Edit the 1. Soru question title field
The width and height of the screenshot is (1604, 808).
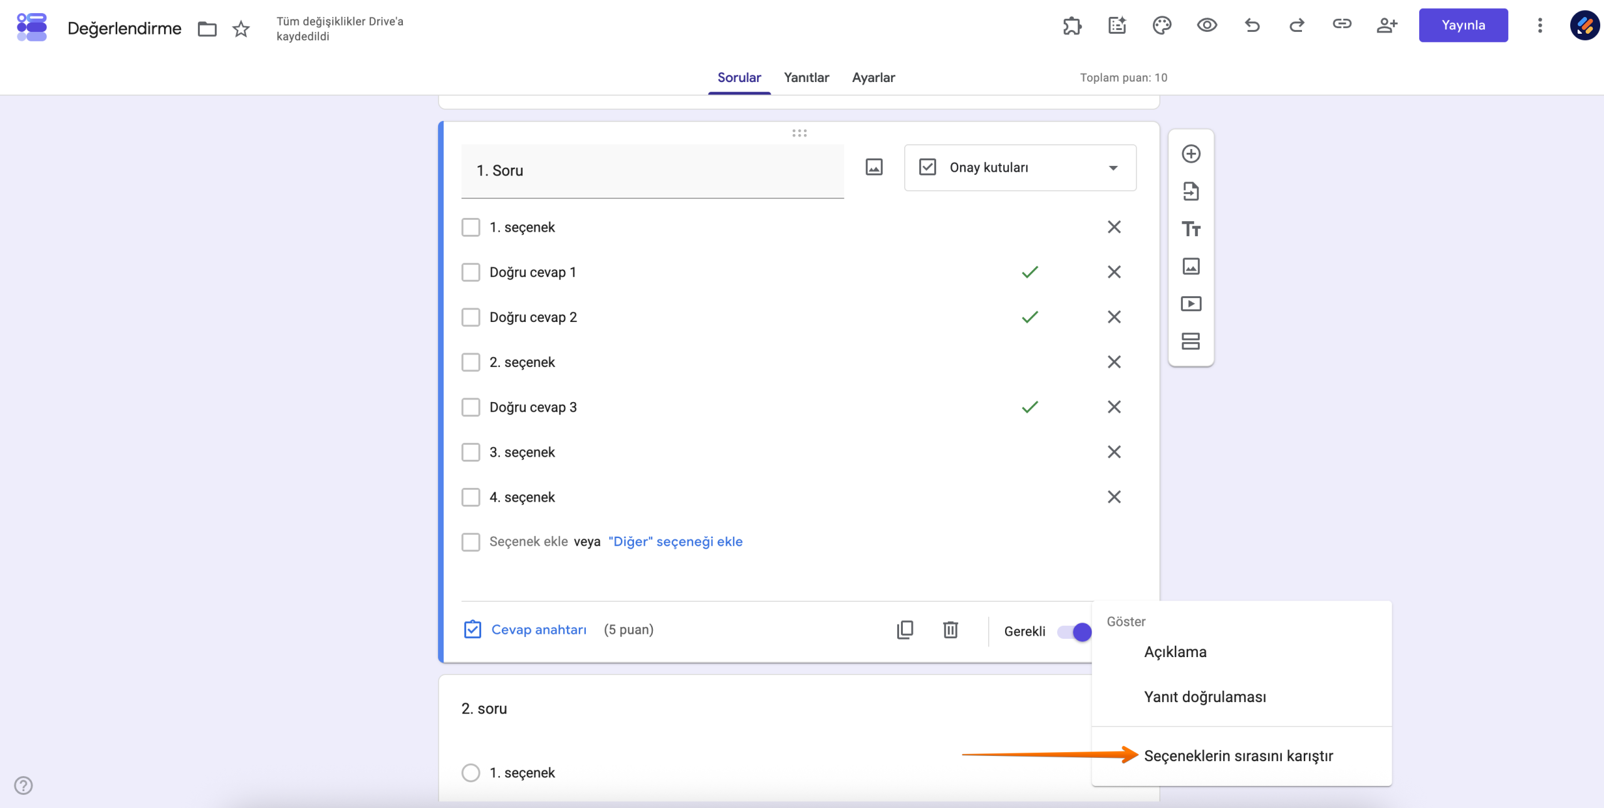652,171
